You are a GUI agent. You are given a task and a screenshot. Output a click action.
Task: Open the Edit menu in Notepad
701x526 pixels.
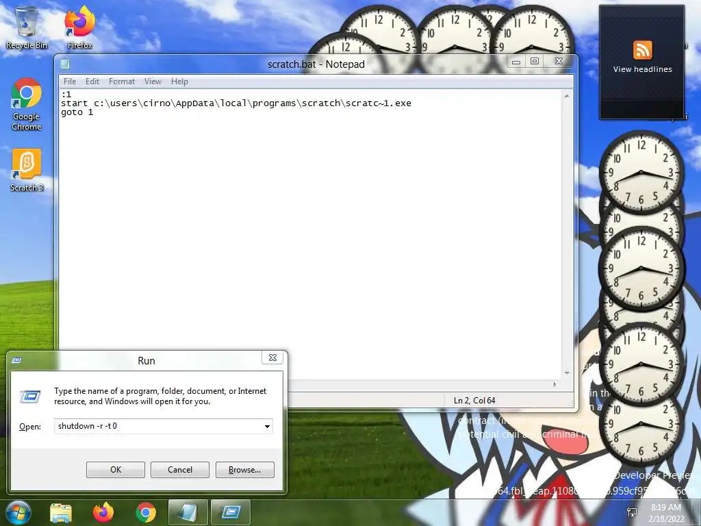92,82
